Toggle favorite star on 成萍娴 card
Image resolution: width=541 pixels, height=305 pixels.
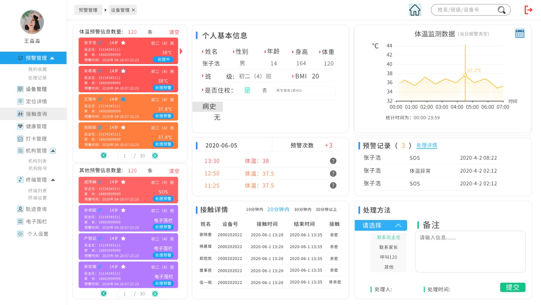pyautogui.click(x=123, y=182)
